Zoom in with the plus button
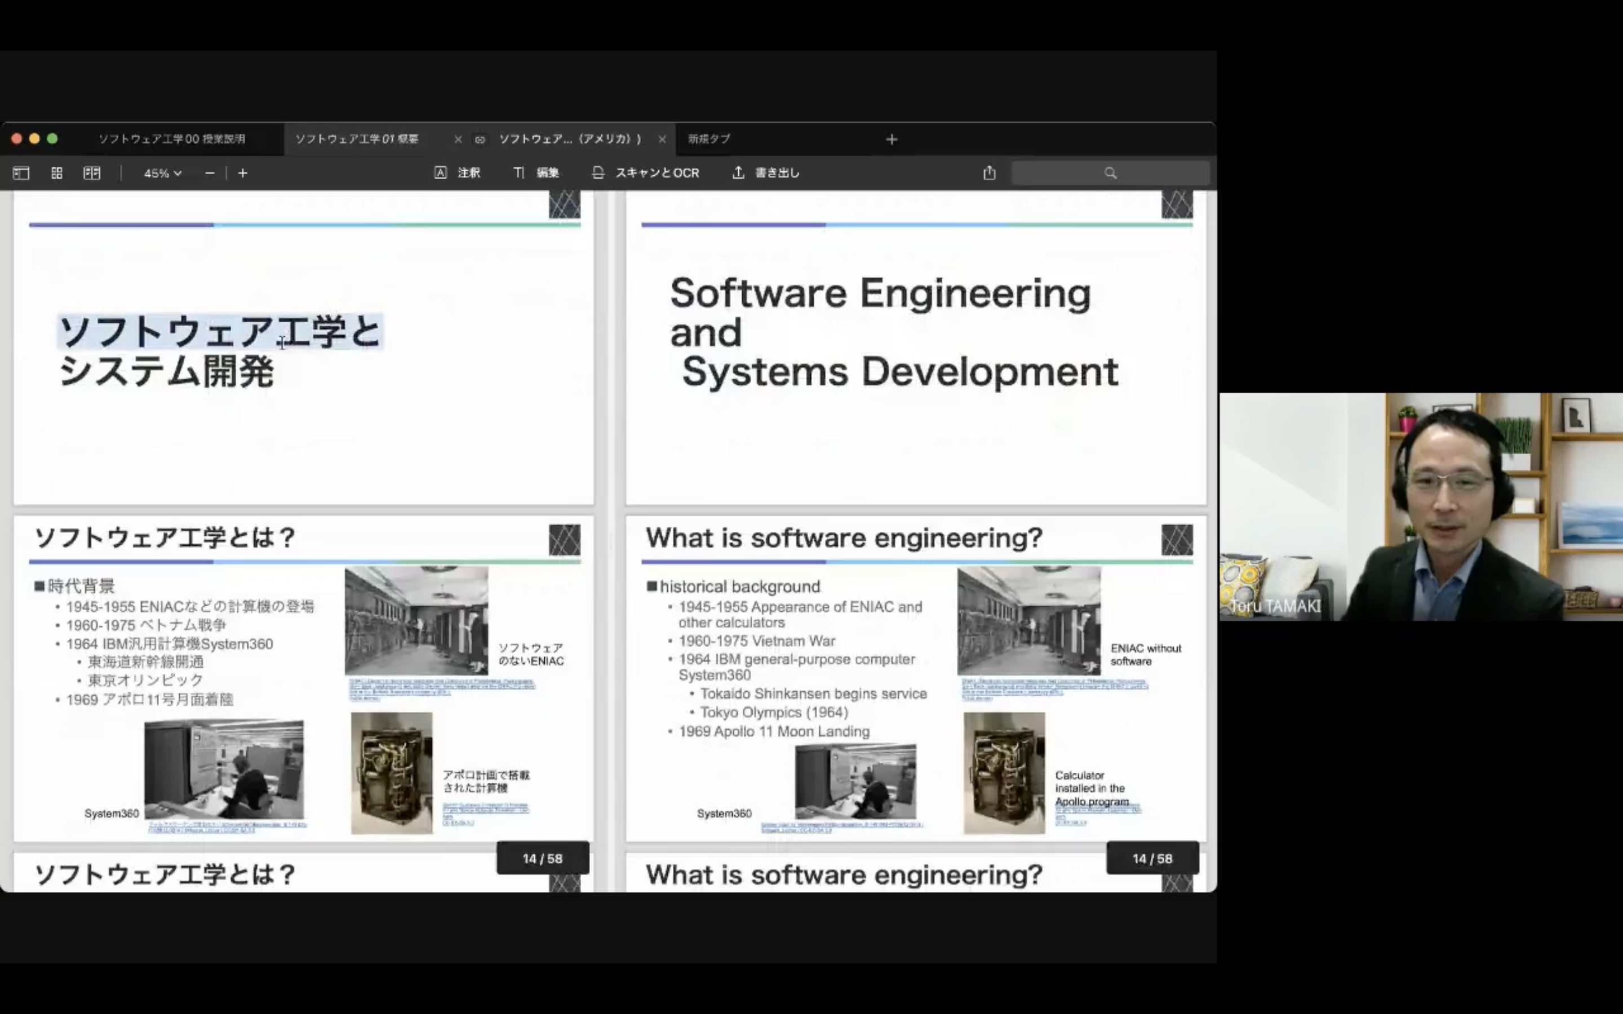The image size is (1623, 1014). [243, 173]
